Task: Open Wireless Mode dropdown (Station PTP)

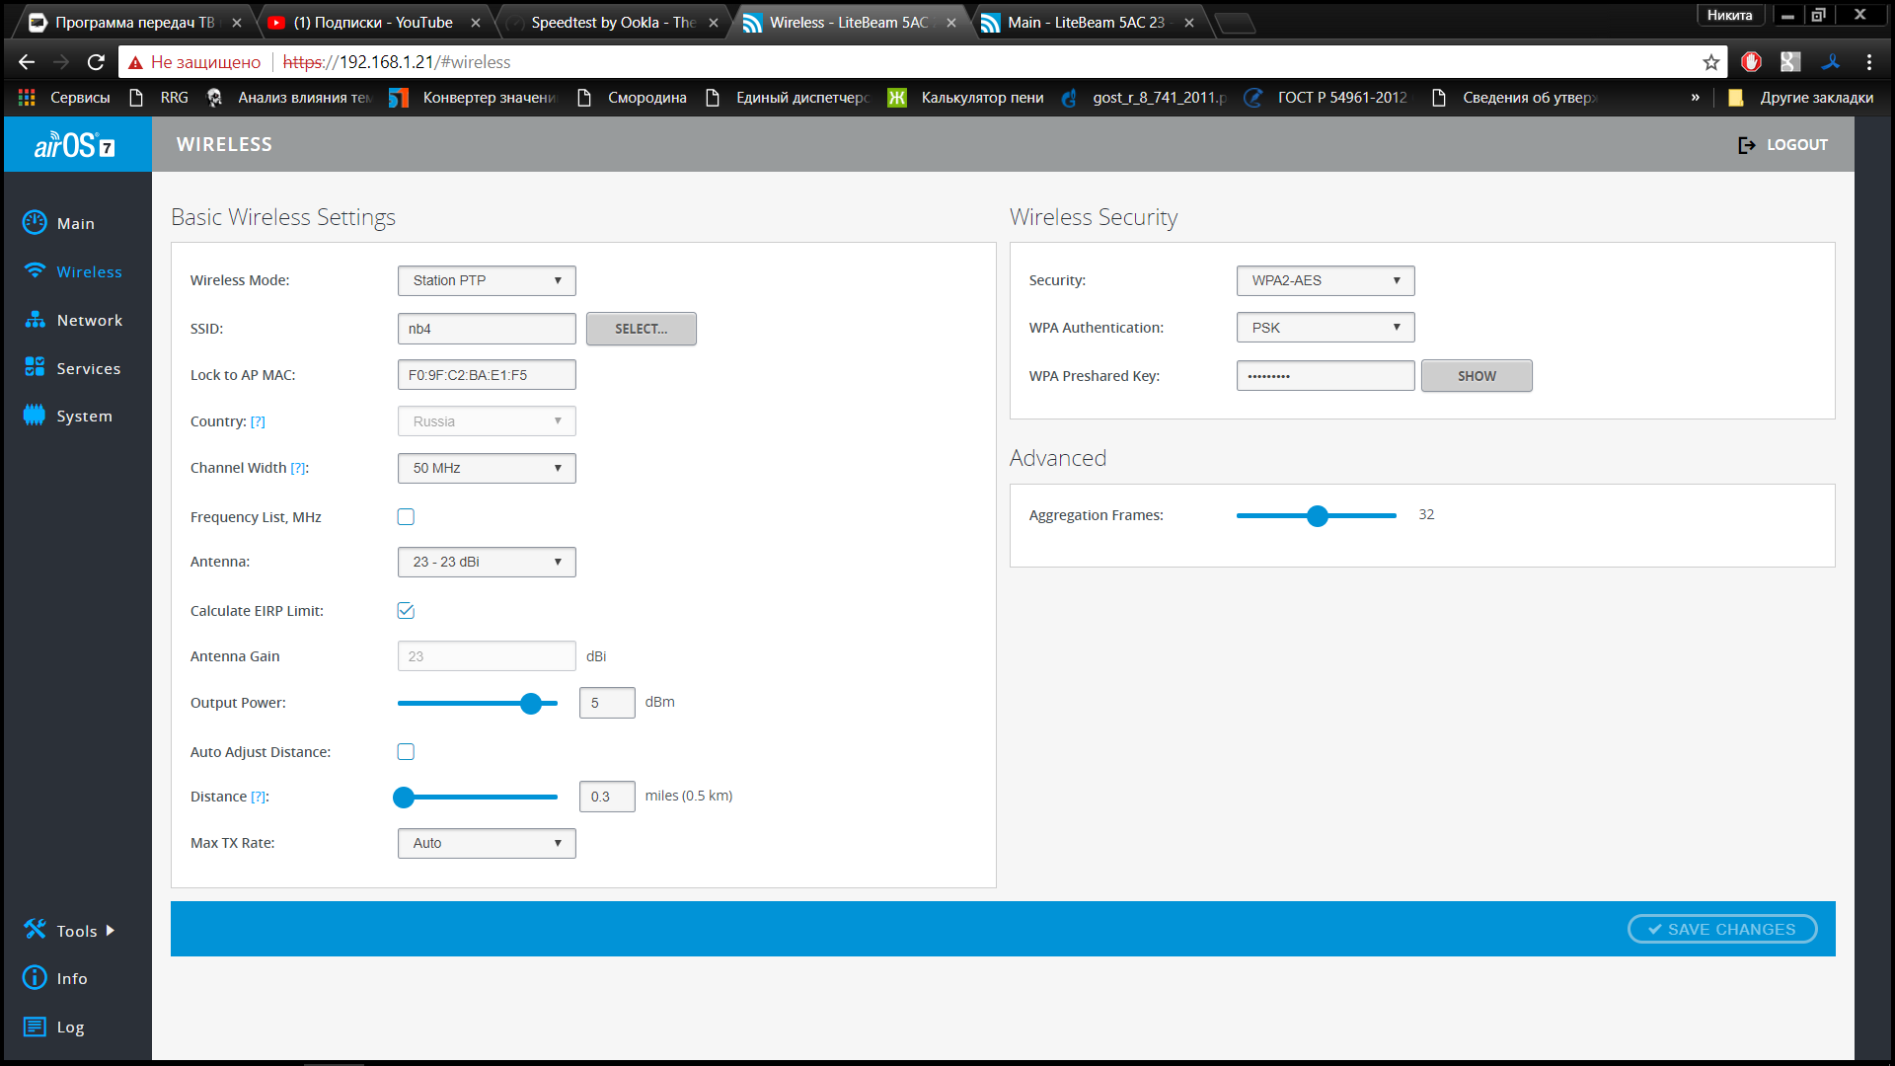Action: point(487,280)
